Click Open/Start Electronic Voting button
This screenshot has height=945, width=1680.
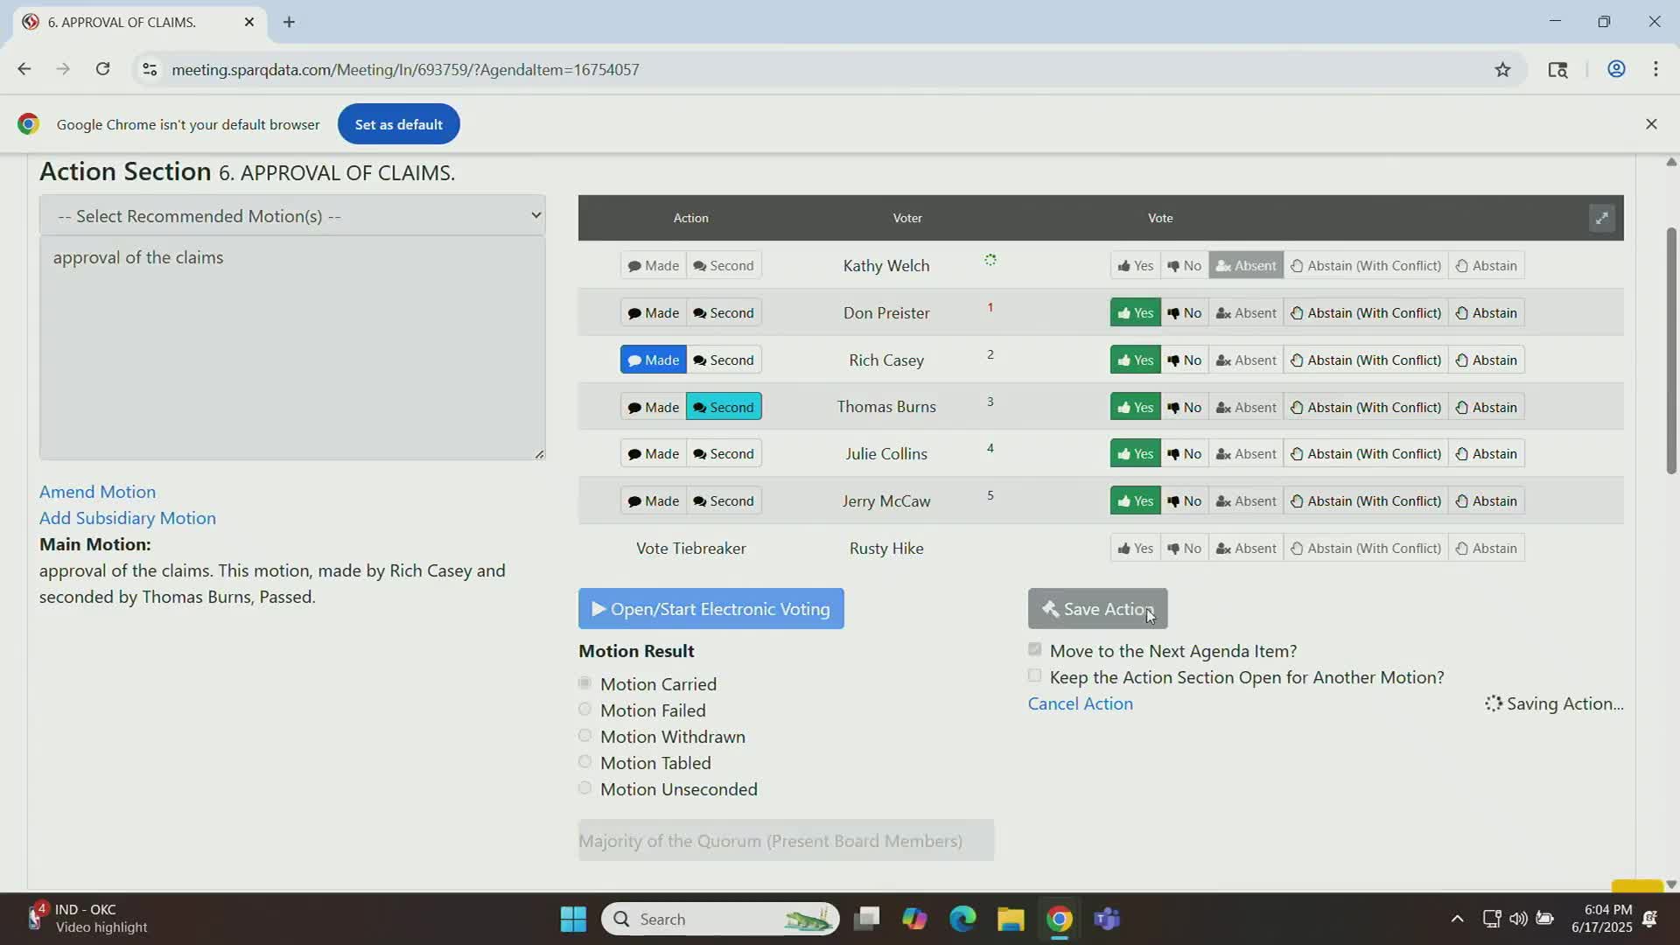[x=710, y=609]
